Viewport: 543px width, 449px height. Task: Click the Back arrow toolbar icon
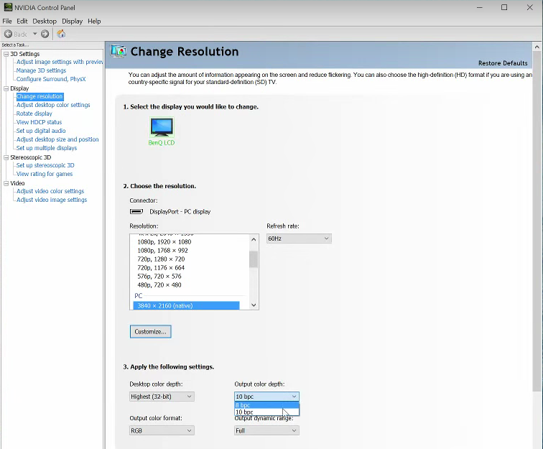[x=8, y=34]
